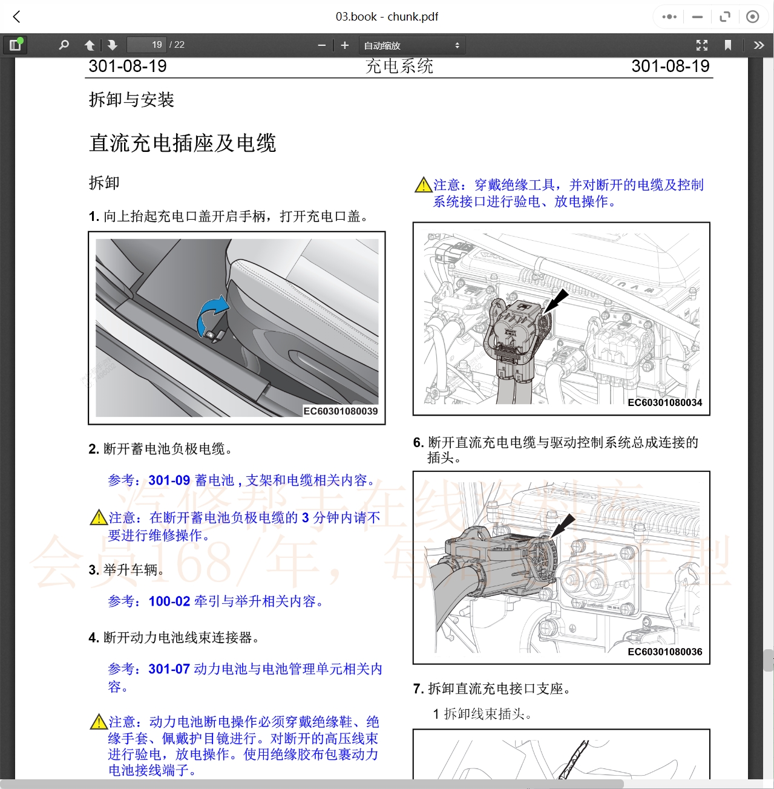Activate the screen capture target icon
The width and height of the screenshot is (774, 789).
click(x=752, y=16)
